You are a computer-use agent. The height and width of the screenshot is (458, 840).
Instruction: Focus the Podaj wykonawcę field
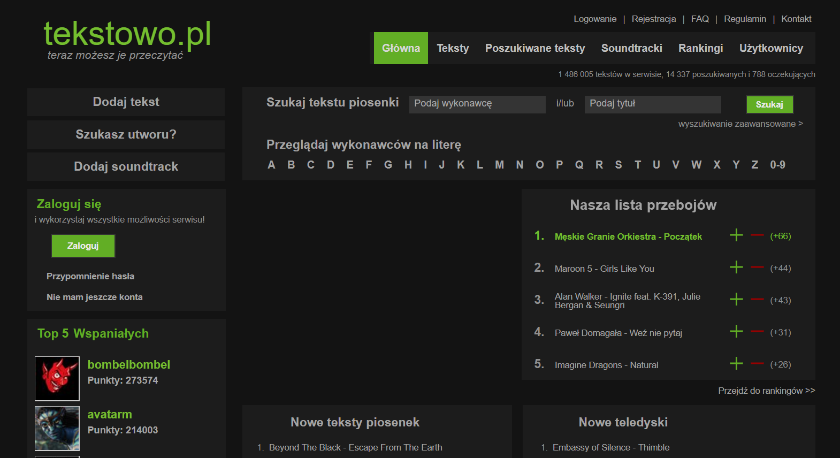click(477, 104)
